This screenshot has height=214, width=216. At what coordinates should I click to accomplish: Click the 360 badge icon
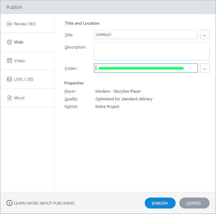(9, 24)
